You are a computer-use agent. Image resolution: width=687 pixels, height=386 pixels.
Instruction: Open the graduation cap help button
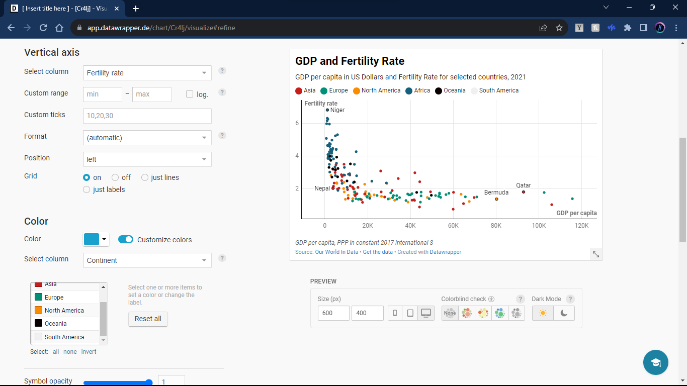point(655,362)
